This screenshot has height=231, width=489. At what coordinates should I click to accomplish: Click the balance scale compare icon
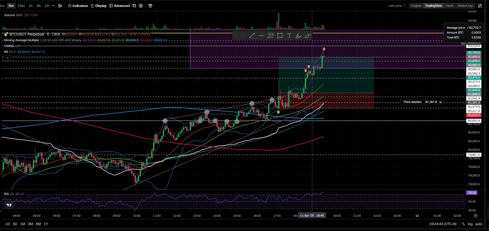[x=150, y=6]
